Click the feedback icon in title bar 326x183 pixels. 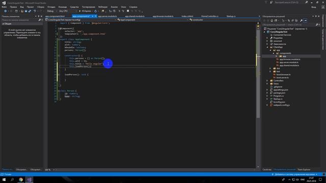271,2
